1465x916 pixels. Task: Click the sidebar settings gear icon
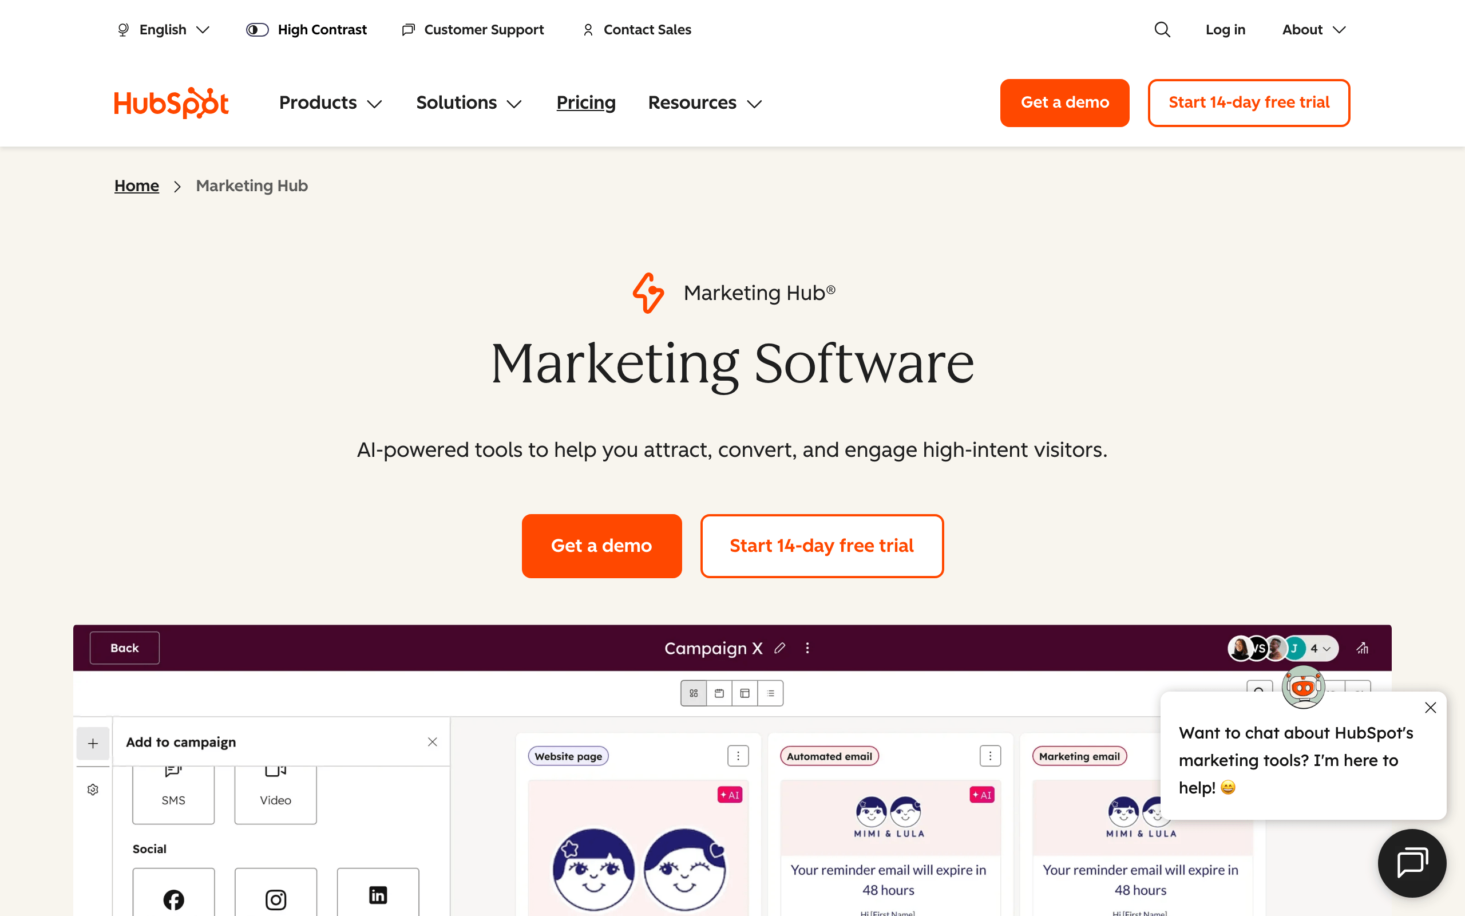tap(93, 789)
